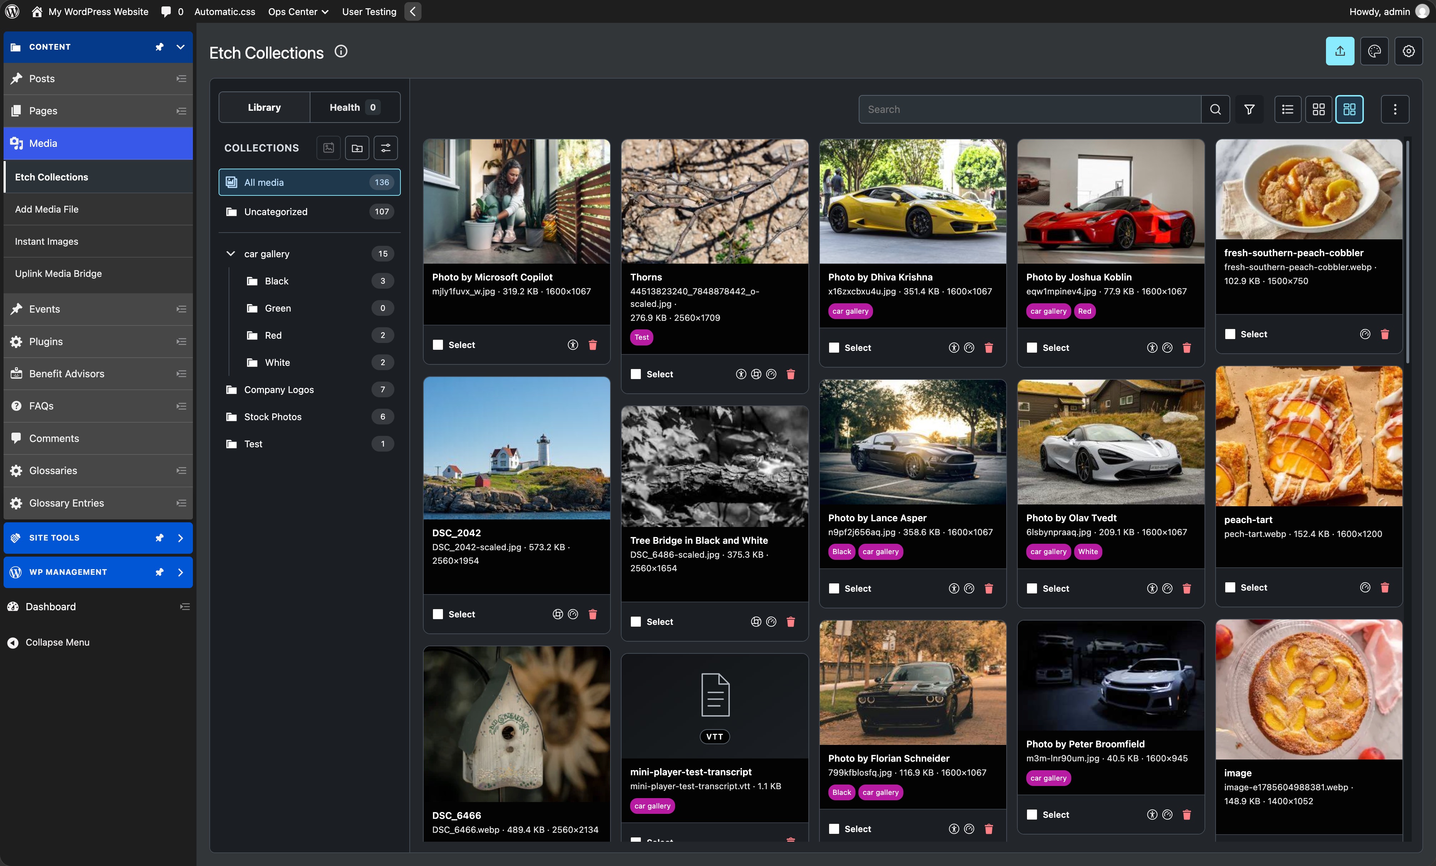Collapse the car gallery collection tree
Viewport: 1436px width, 866px height.
(x=231, y=254)
